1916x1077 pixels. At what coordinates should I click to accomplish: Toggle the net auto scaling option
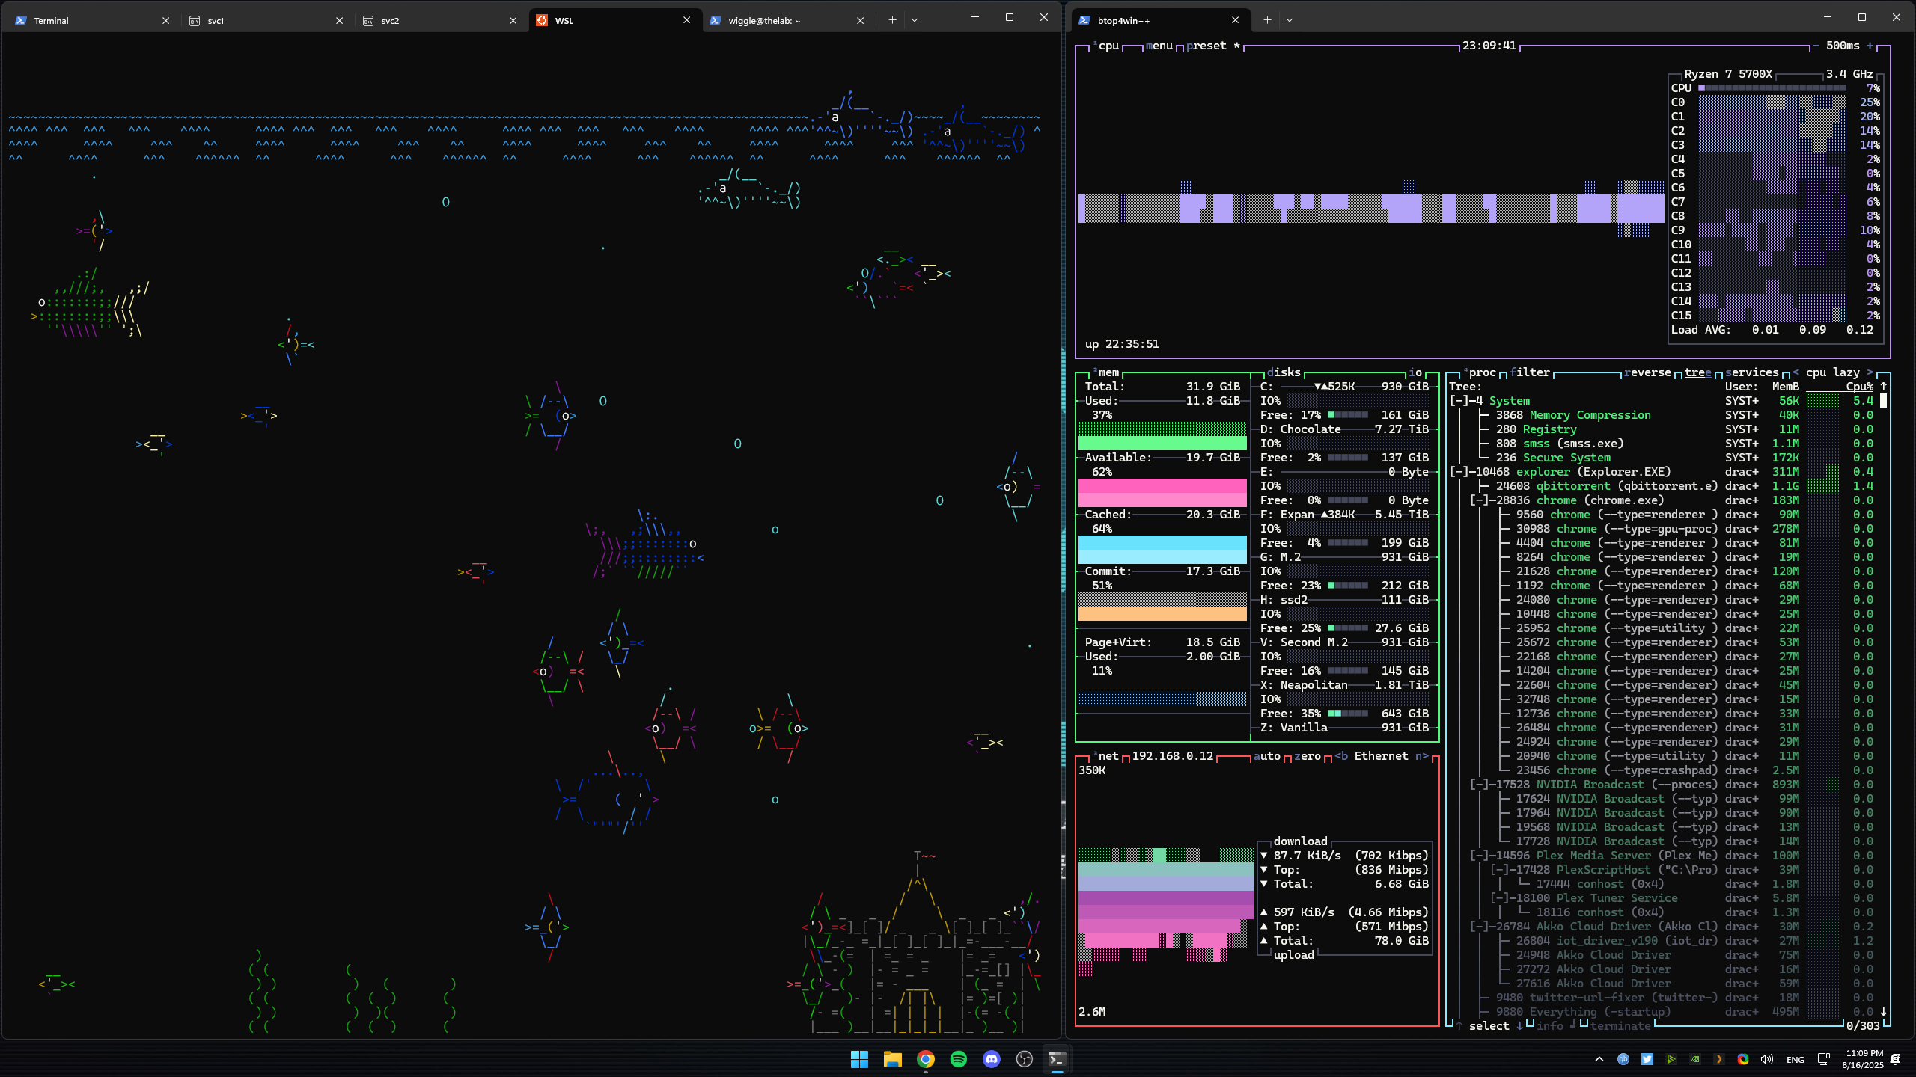click(x=1266, y=756)
